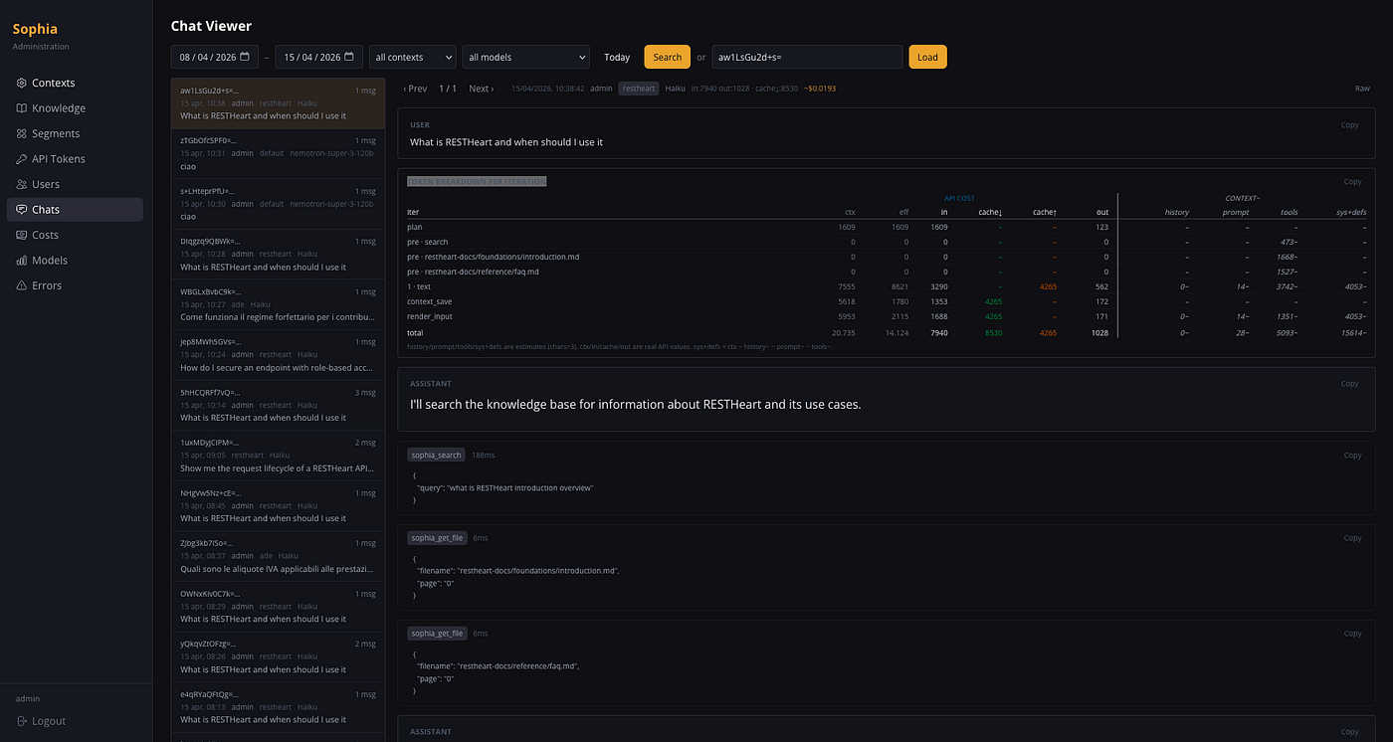Click the Logout door icon

coord(22,721)
